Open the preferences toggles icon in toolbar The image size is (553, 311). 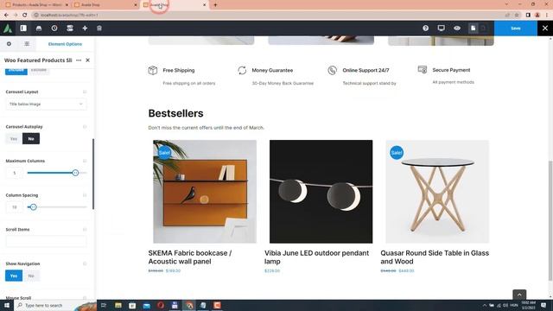[x=70, y=29]
